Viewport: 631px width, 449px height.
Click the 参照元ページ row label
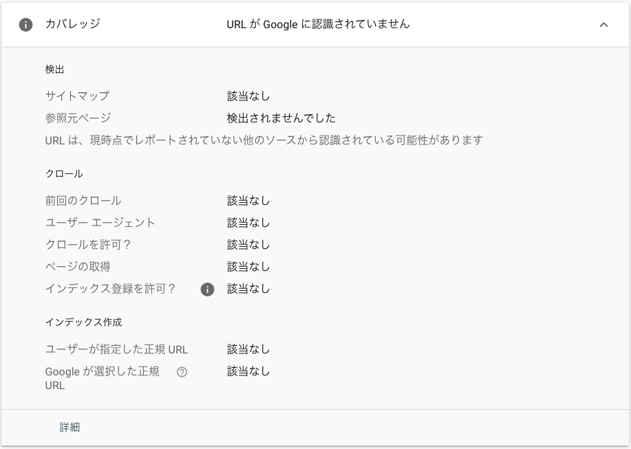(x=78, y=118)
